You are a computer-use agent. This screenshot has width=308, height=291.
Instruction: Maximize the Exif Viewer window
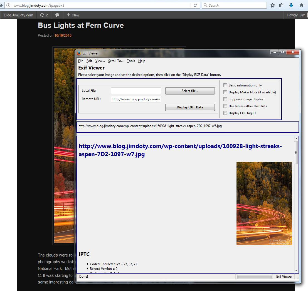[x=282, y=52]
